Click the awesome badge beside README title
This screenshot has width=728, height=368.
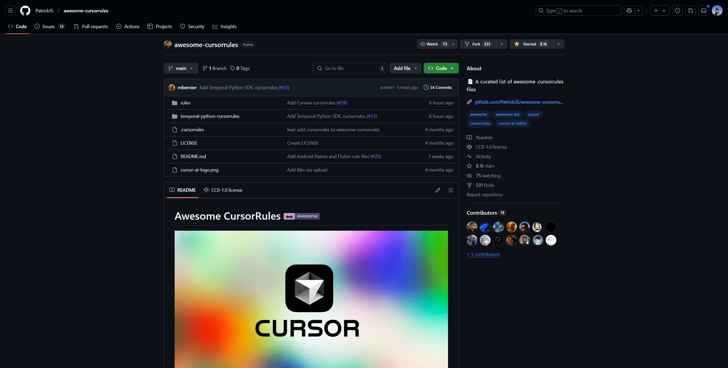coord(302,216)
